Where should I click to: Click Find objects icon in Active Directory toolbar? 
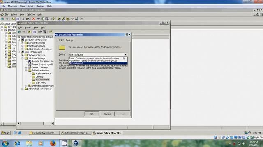pyautogui.click(x=77, y=19)
